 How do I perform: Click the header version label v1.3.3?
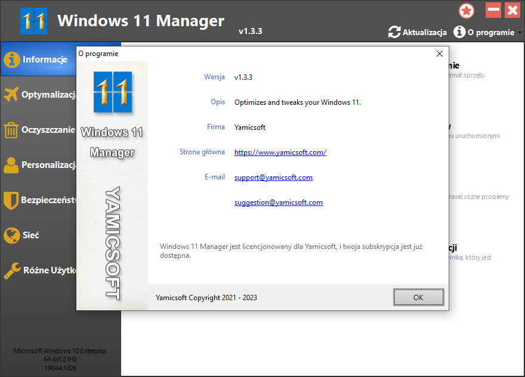(x=250, y=31)
